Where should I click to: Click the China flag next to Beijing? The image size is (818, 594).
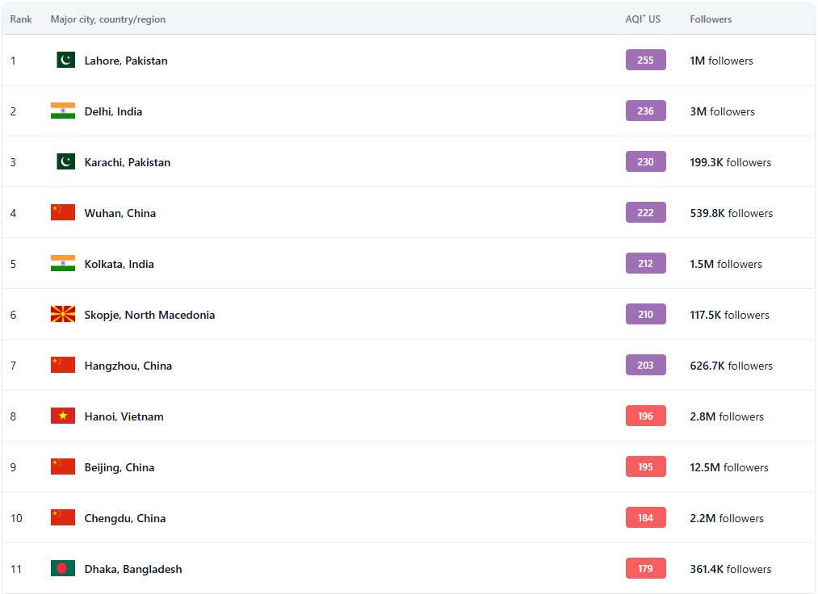62,466
